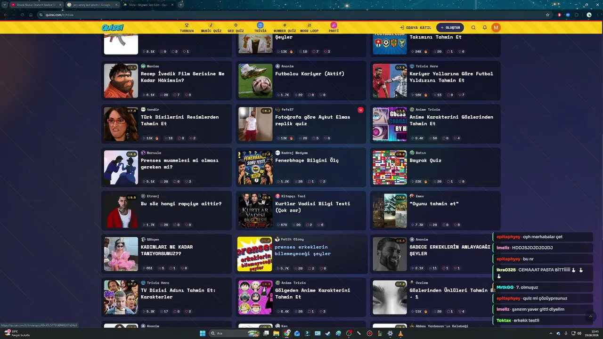This screenshot has height=339, width=603.
Task: Open the Settings gear in the taskbar
Action: 390,333
